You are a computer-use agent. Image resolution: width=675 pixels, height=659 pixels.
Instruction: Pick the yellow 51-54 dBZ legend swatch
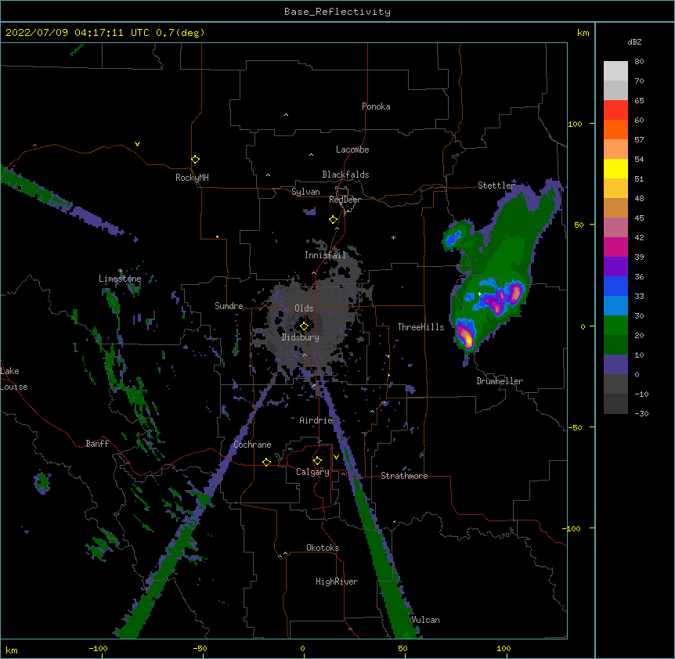point(615,168)
